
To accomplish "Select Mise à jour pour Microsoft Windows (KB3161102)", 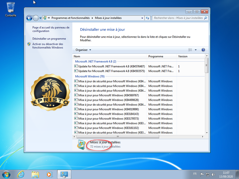I will pyautogui.click(x=109, y=128).
